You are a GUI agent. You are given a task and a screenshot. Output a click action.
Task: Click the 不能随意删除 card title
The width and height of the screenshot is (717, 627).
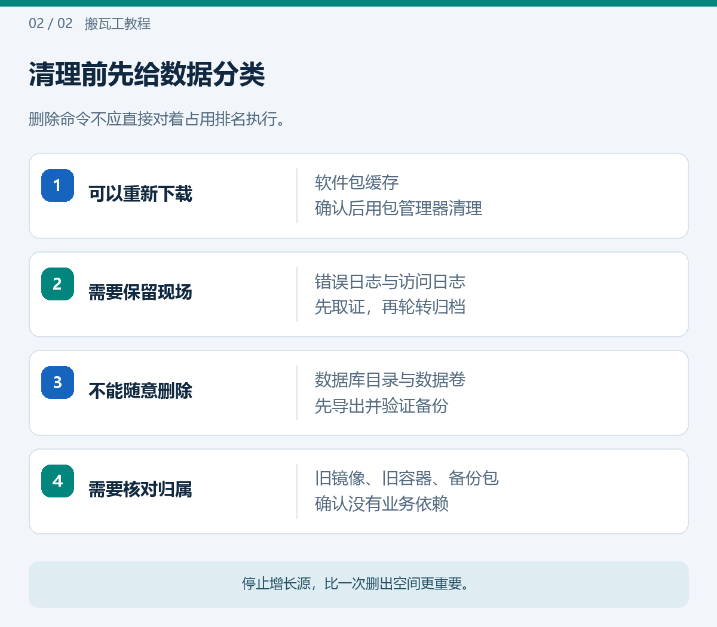pos(140,391)
